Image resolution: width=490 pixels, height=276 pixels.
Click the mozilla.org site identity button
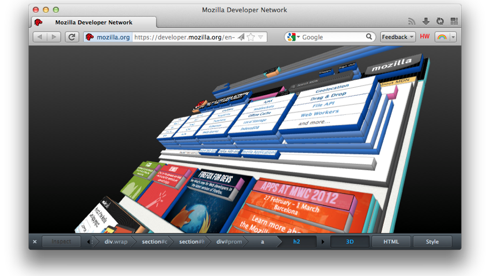(108, 37)
